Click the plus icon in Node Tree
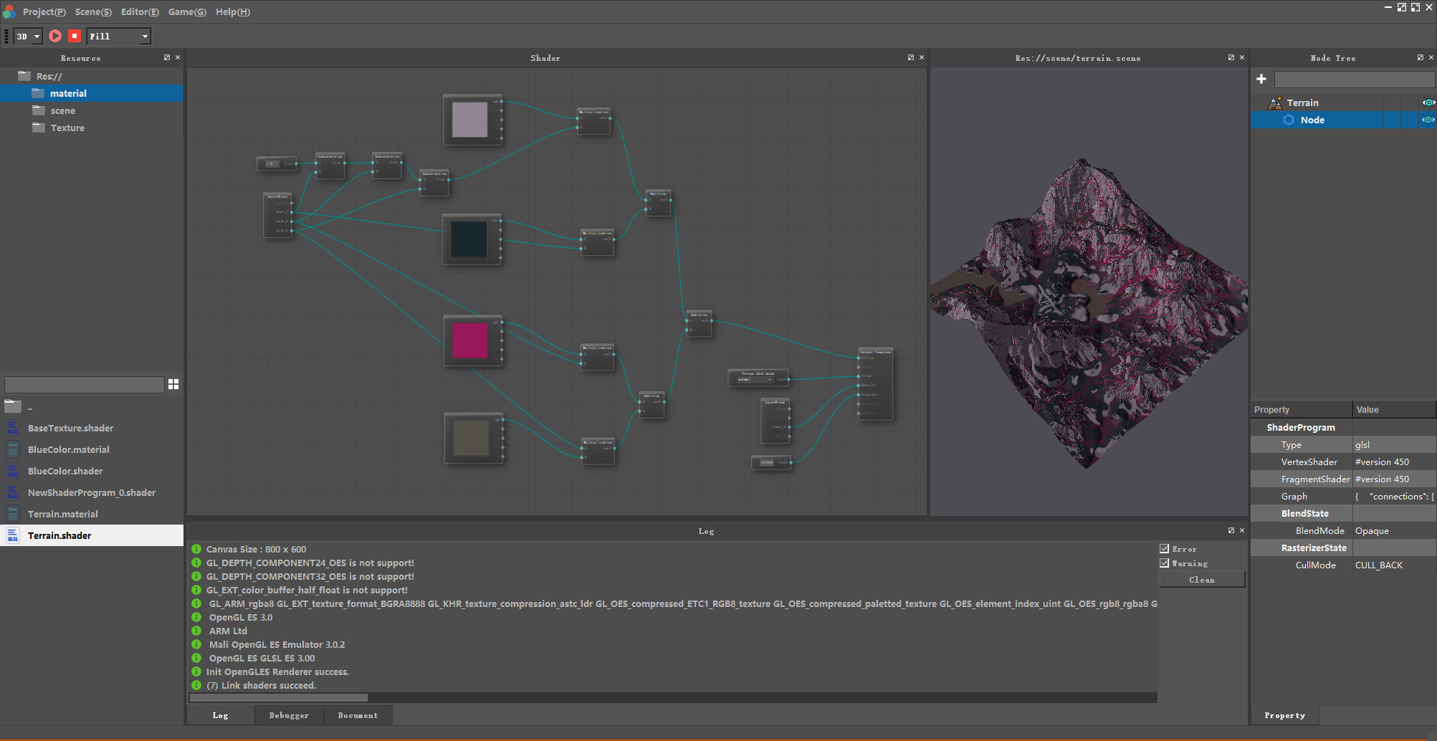This screenshot has height=741, width=1437. pyautogui.click(x=1261, y=80)
